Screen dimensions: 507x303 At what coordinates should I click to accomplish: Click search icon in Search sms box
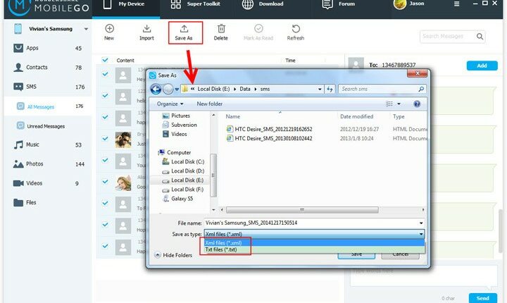420,89
